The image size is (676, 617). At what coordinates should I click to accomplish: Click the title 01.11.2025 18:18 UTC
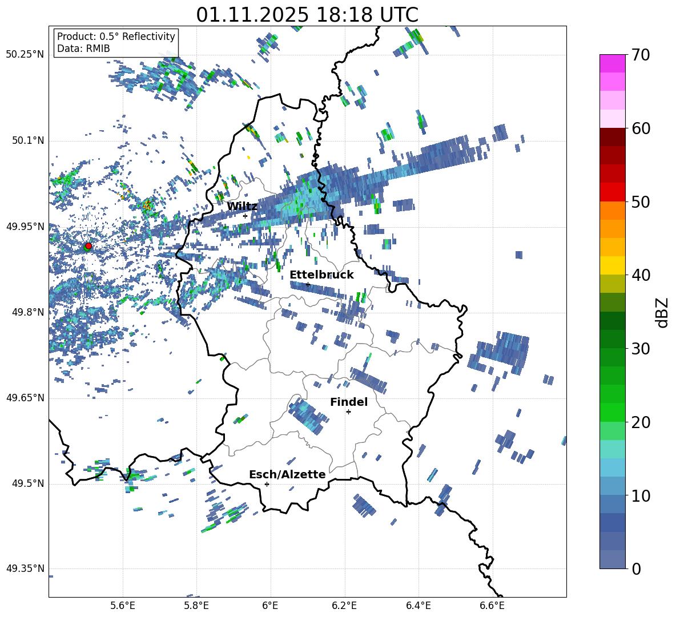point(307,15)
